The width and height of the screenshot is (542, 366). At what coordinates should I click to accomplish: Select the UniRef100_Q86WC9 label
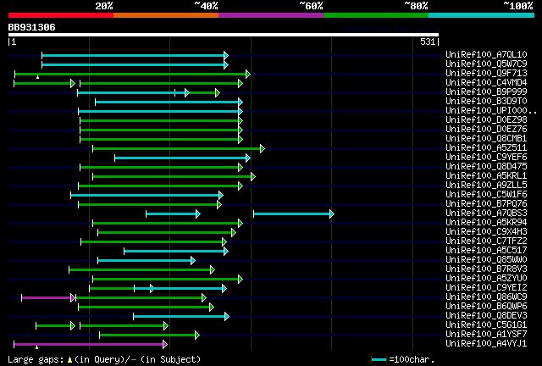(x=486, y=297)
